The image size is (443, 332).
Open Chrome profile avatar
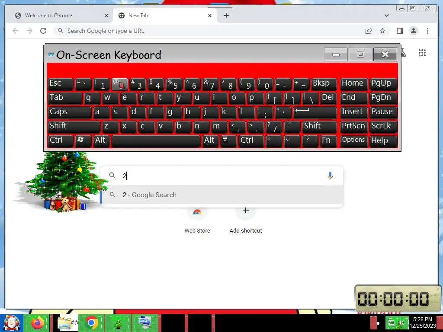coord(413,31)
